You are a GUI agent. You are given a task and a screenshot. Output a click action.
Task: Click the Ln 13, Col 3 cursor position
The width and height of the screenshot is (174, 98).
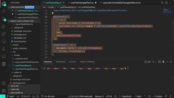[x=80, y=96]
